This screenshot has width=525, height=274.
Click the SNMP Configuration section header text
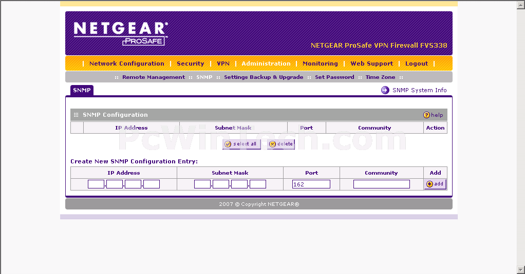(115, 115)
